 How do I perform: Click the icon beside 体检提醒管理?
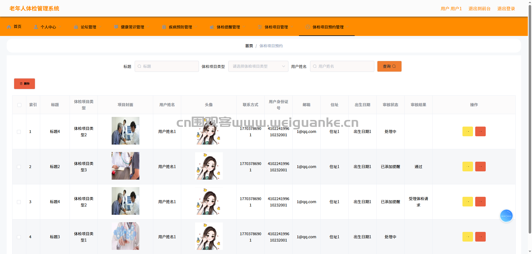pyautogui.click(x=212, y=27)
